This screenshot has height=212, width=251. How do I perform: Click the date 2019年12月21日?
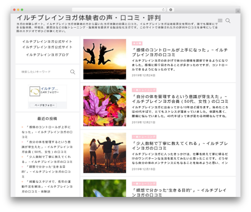pyautogui.click(x=144, y=122)
